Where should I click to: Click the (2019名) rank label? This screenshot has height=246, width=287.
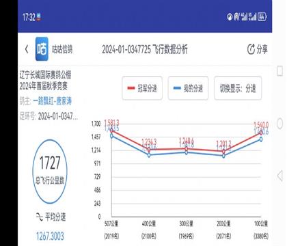click(111, 236)
